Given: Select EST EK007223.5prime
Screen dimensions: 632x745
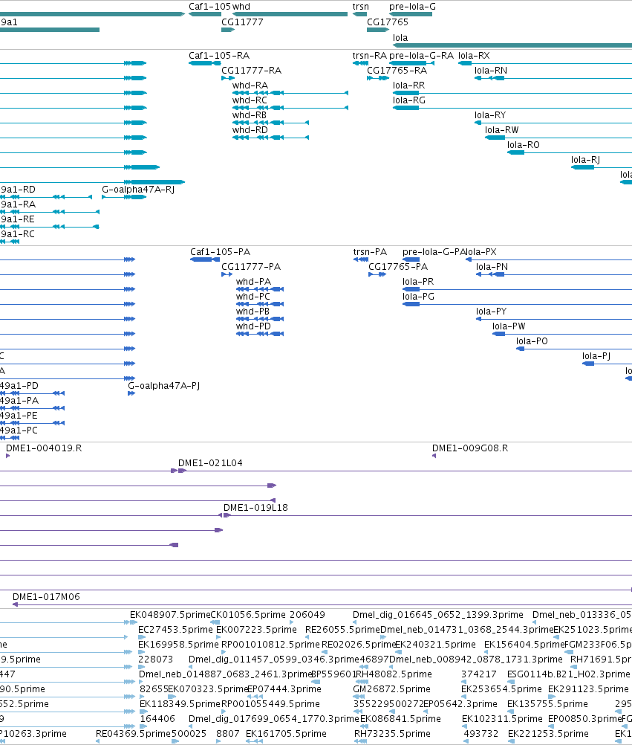Looking at the screenshot, I should click(x=257, y=630).
